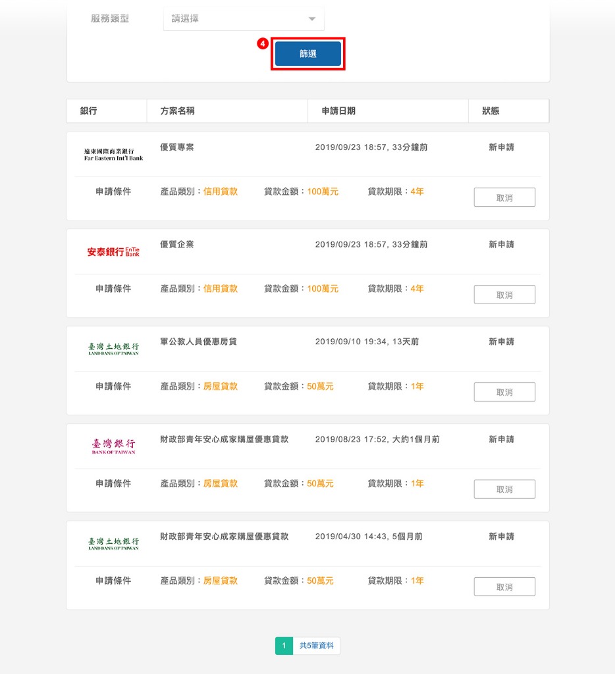
Task: Click Land Bank logo in the last application
Action: pos(113,544)
